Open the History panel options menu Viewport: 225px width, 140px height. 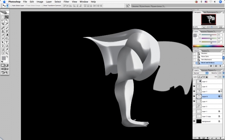coord(223,51)
